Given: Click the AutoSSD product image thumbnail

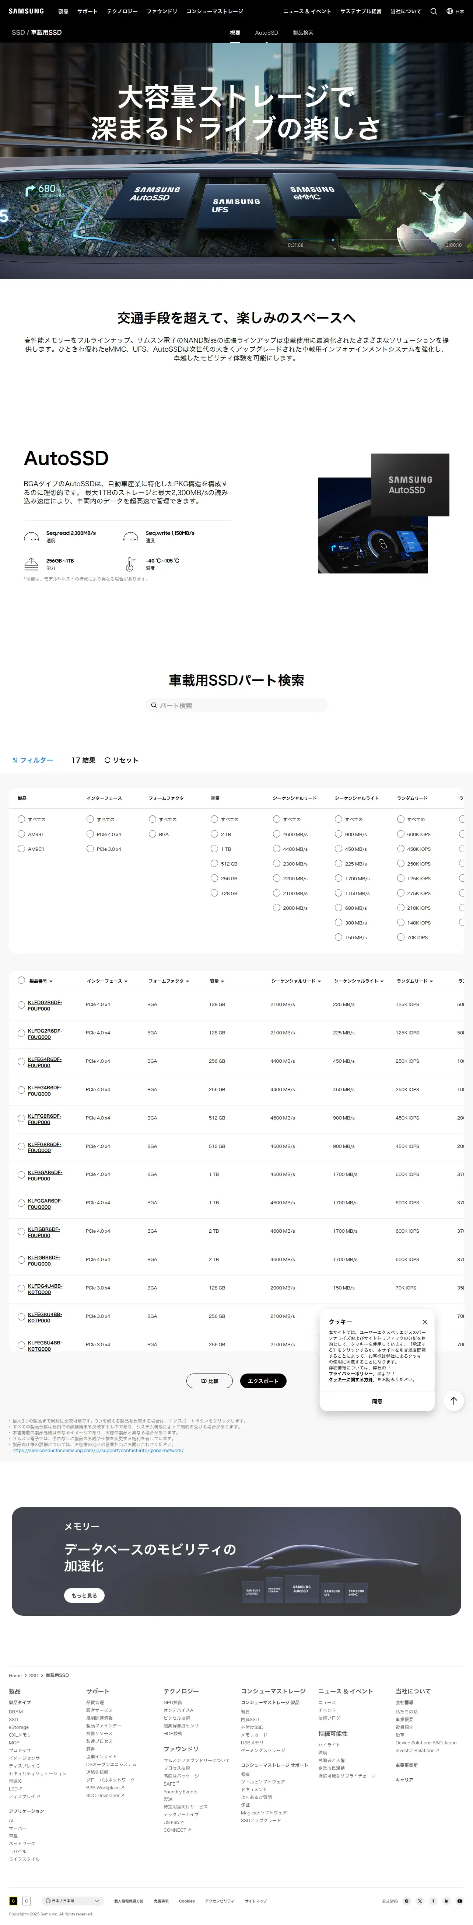Looking at the screenshot, I should pos(383,514).
